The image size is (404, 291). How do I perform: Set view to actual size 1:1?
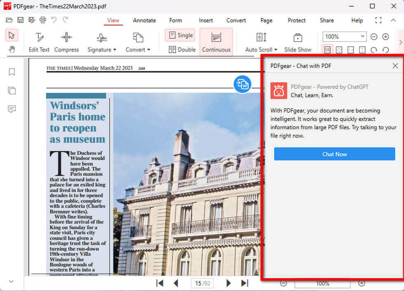(327, 50)
